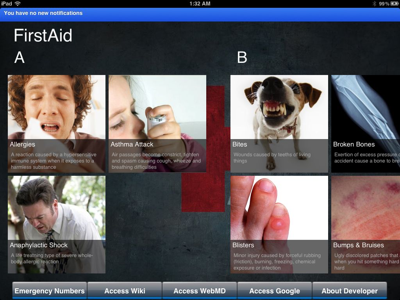Tap the Access Google button

coord(275,290)
